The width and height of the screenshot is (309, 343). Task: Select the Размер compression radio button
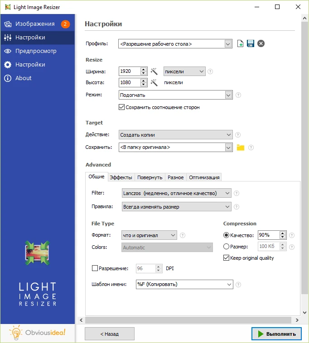(x=227, y=247)
